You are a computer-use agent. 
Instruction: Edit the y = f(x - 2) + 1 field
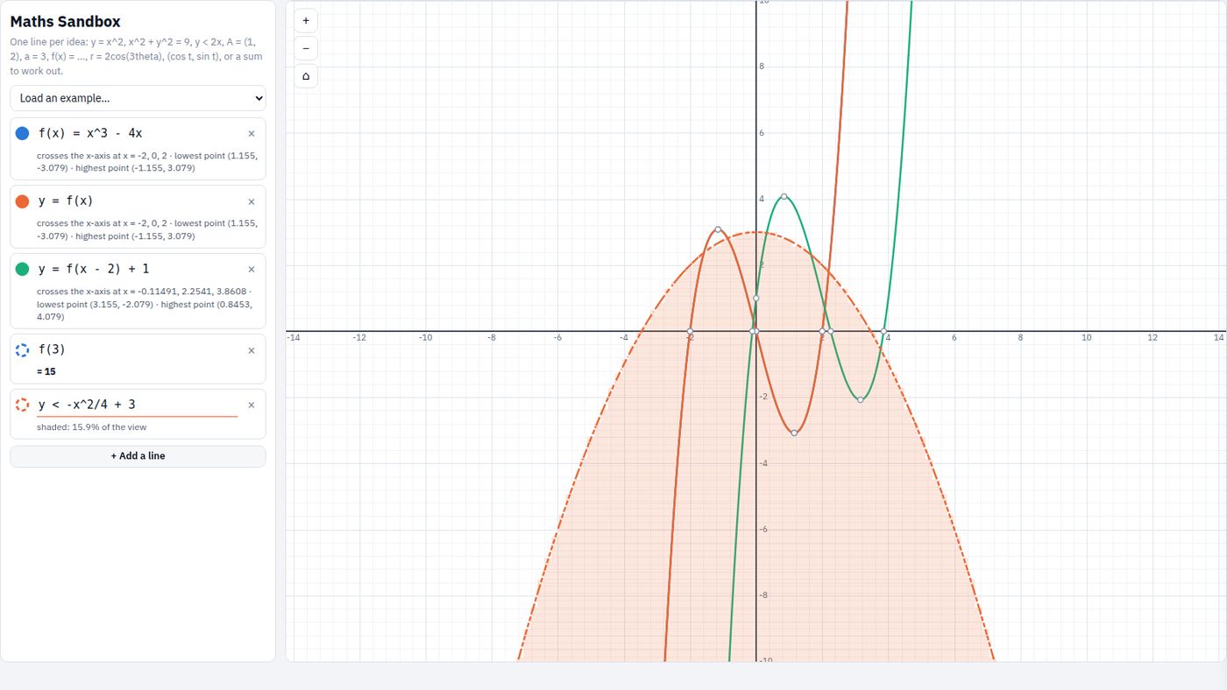(137, 269)
